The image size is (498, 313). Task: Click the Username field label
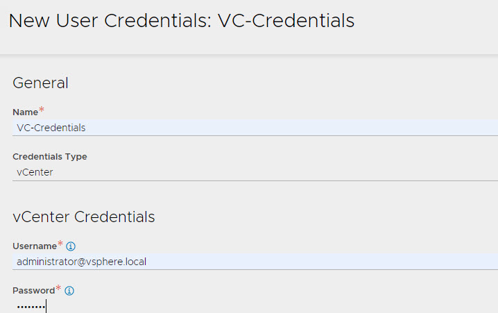34,246
